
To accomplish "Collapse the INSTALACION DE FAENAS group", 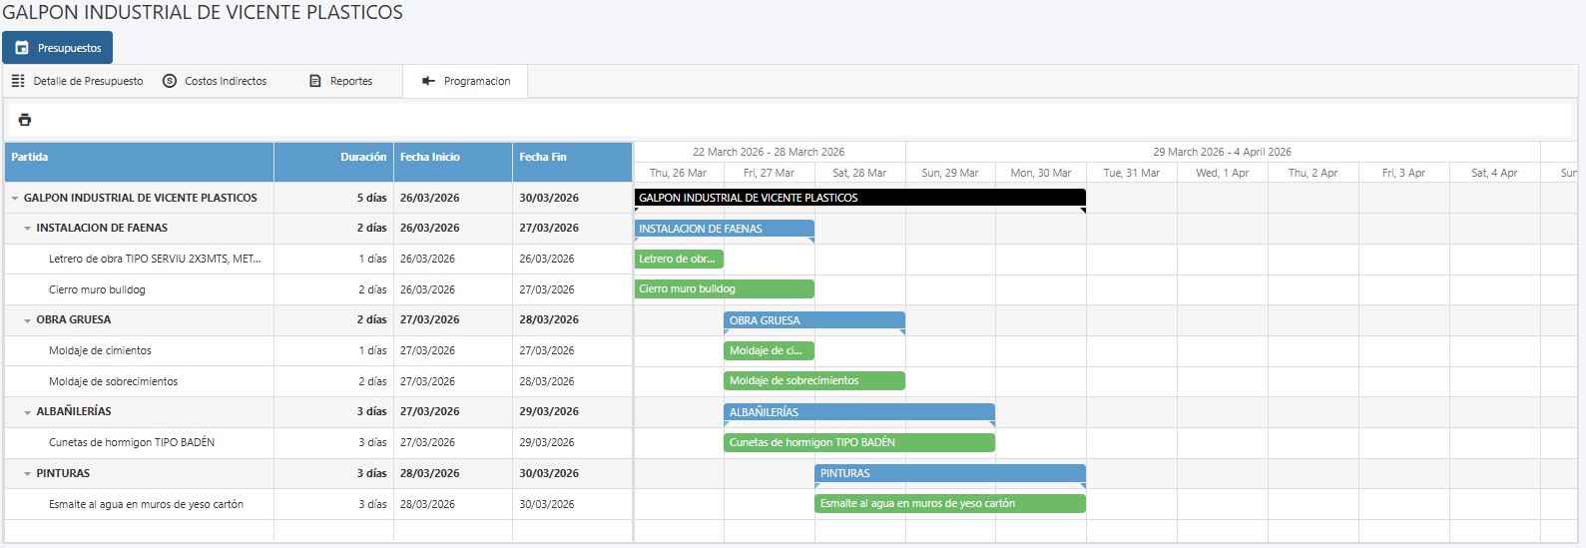I will [x=28, y=229].
